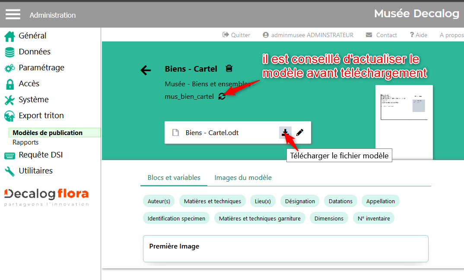
Task: Click the Paramétrage gears icon
Action: [x=10, y=68]
